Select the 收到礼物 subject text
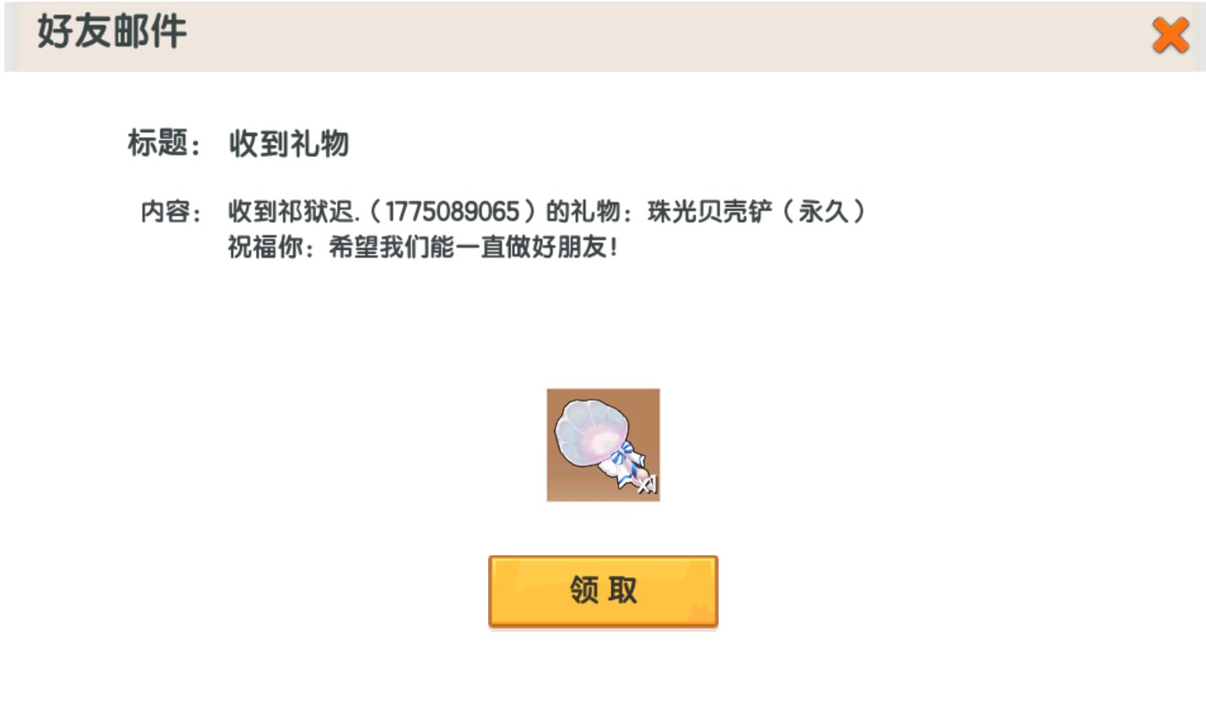The image size is (1206, 703). 289,145
